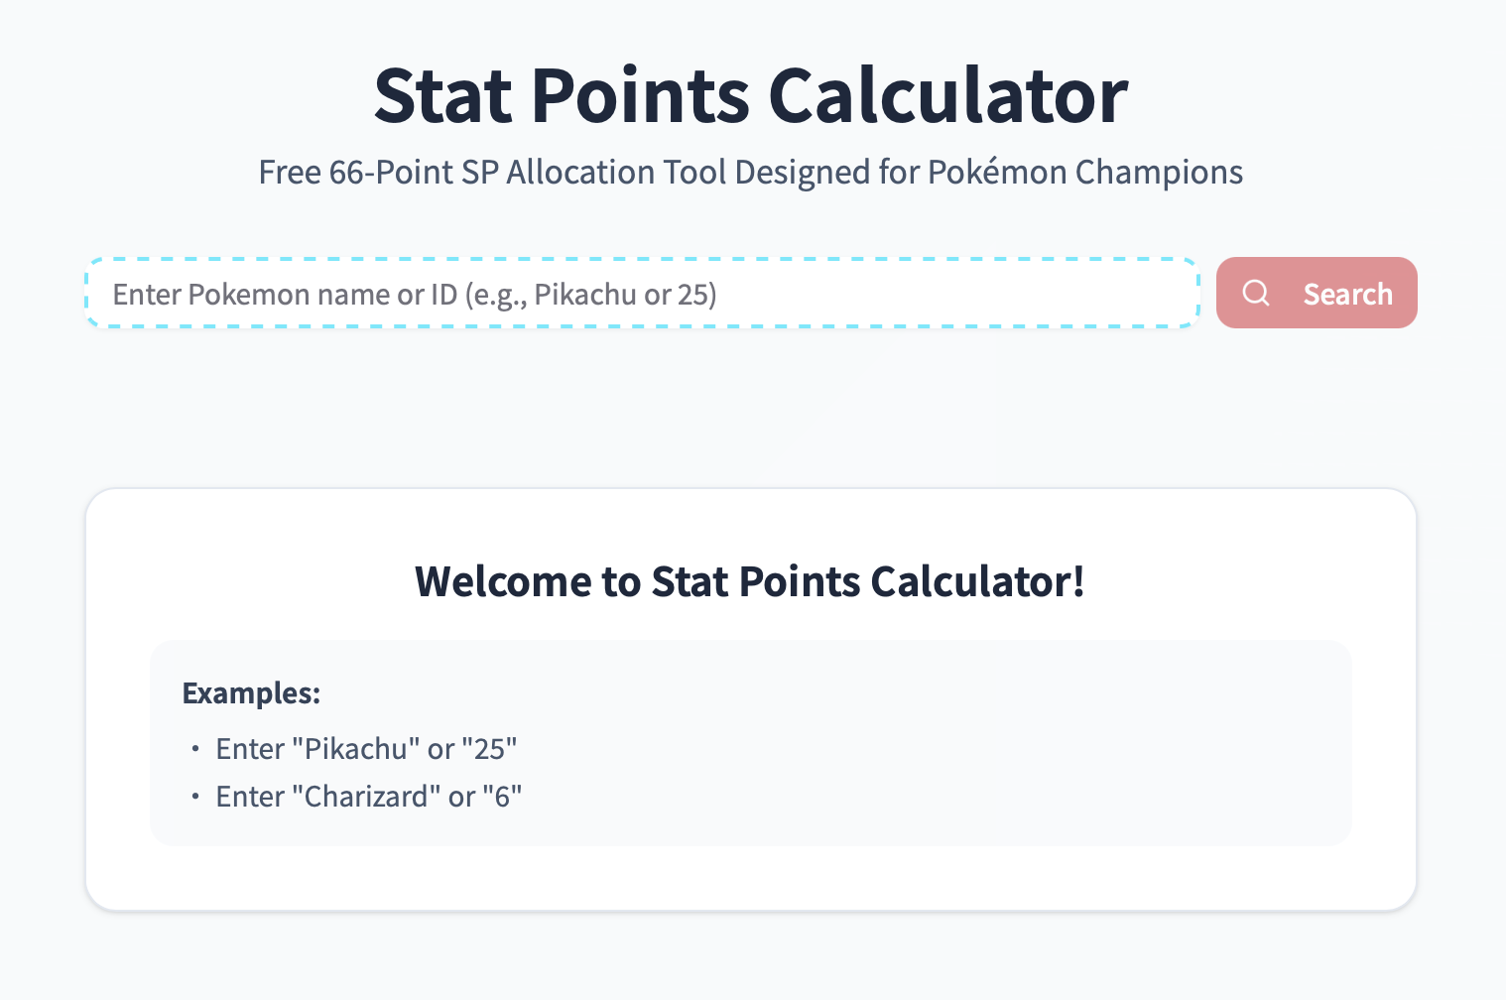The width and height of the screenshot is (1506, 1000).
Task: Select the 66-Point SP Allocation subtitle text
Action: (751, 172)
